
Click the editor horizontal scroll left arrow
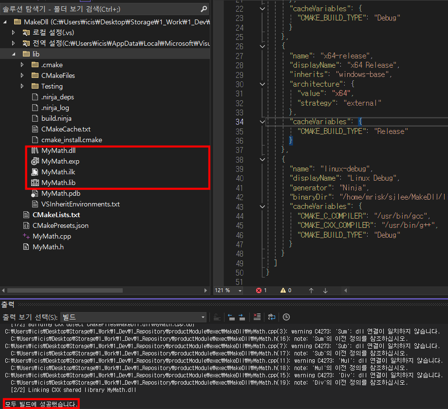point(345,291)
